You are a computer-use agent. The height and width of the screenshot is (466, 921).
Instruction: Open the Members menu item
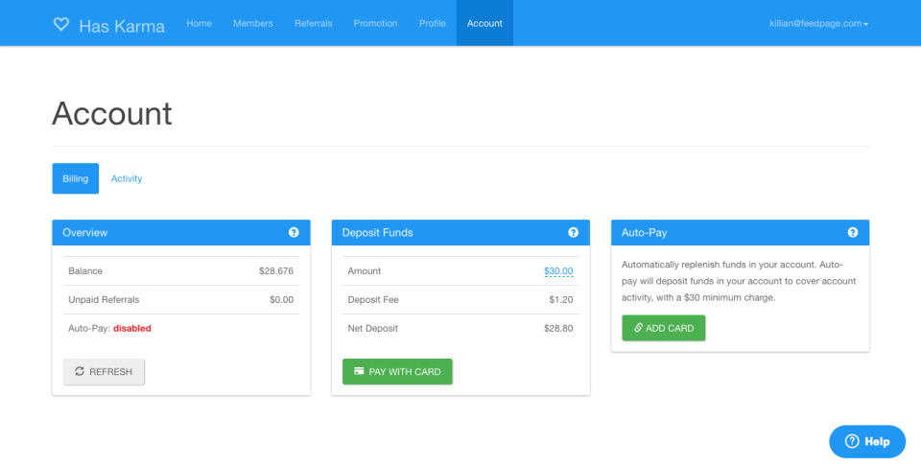click(253, 23)
